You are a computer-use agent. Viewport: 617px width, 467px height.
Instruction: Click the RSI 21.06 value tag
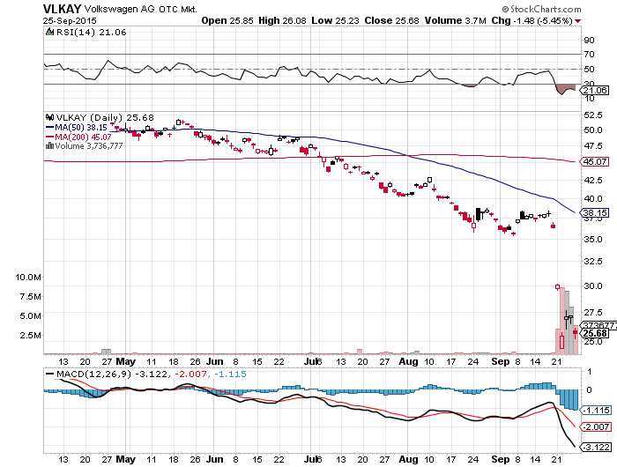point(595,91)
